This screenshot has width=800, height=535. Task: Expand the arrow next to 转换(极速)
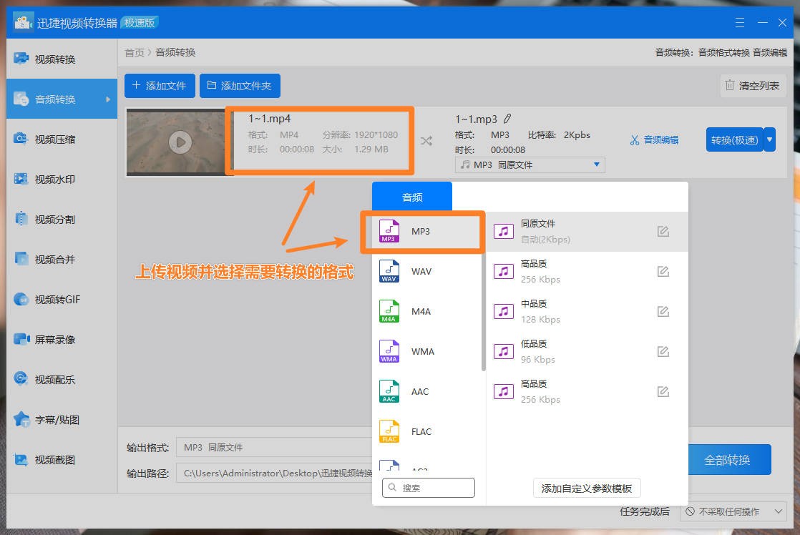click(769, 139)
